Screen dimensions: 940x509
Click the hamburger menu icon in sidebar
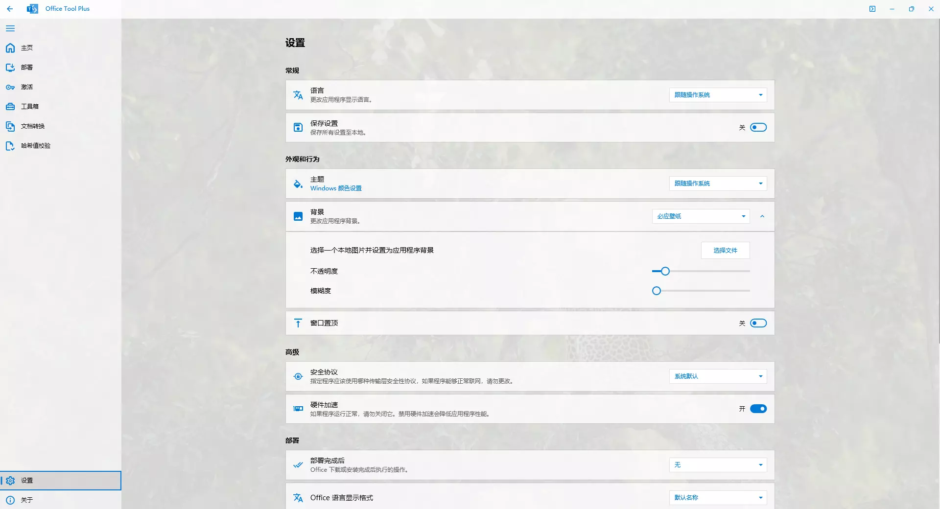pyautogui.click(x=10, y=28)
